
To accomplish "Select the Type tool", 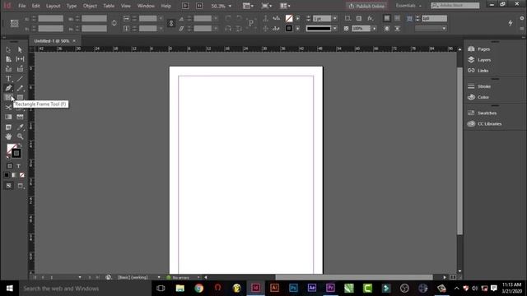I will pos(8,79).
